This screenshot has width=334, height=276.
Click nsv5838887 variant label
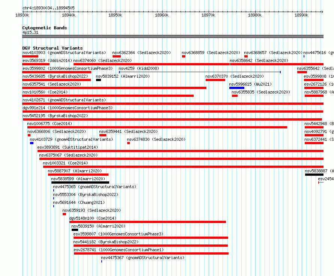[x=319, y=171]
